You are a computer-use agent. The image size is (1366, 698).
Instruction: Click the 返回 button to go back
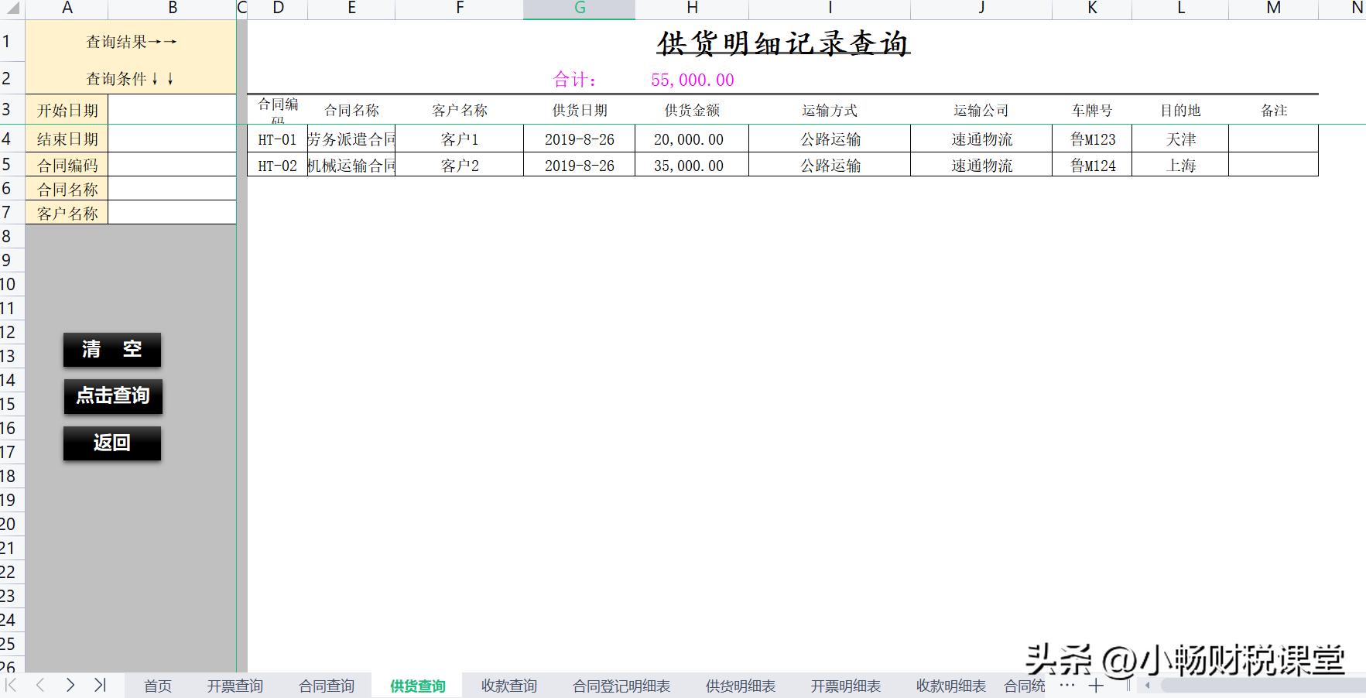[111, 443]
